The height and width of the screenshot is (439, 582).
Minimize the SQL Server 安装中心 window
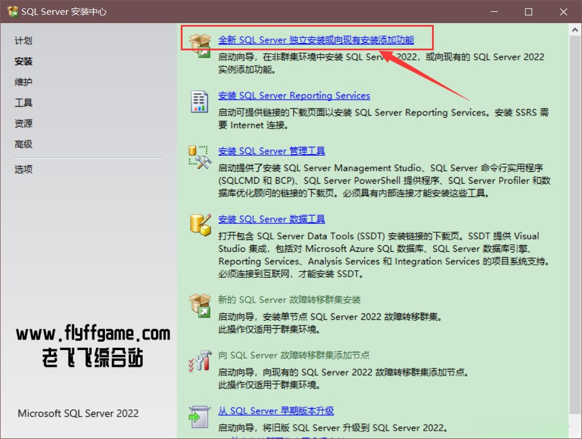494,11
